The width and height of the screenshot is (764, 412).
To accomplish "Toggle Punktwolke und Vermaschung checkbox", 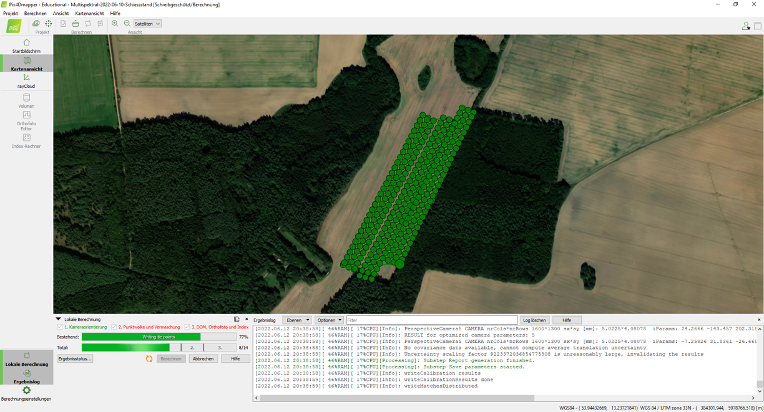I will (114, 327).
